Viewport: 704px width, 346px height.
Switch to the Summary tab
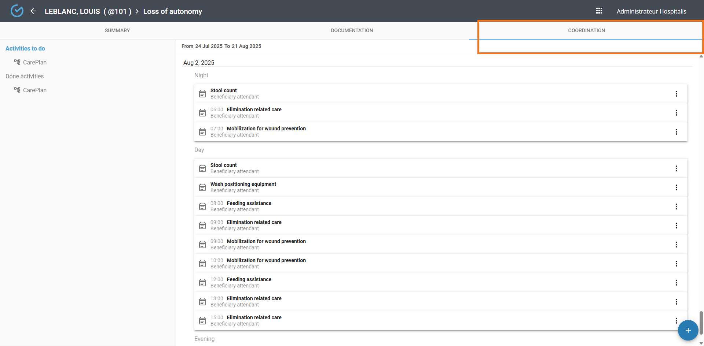pos(117,30)
